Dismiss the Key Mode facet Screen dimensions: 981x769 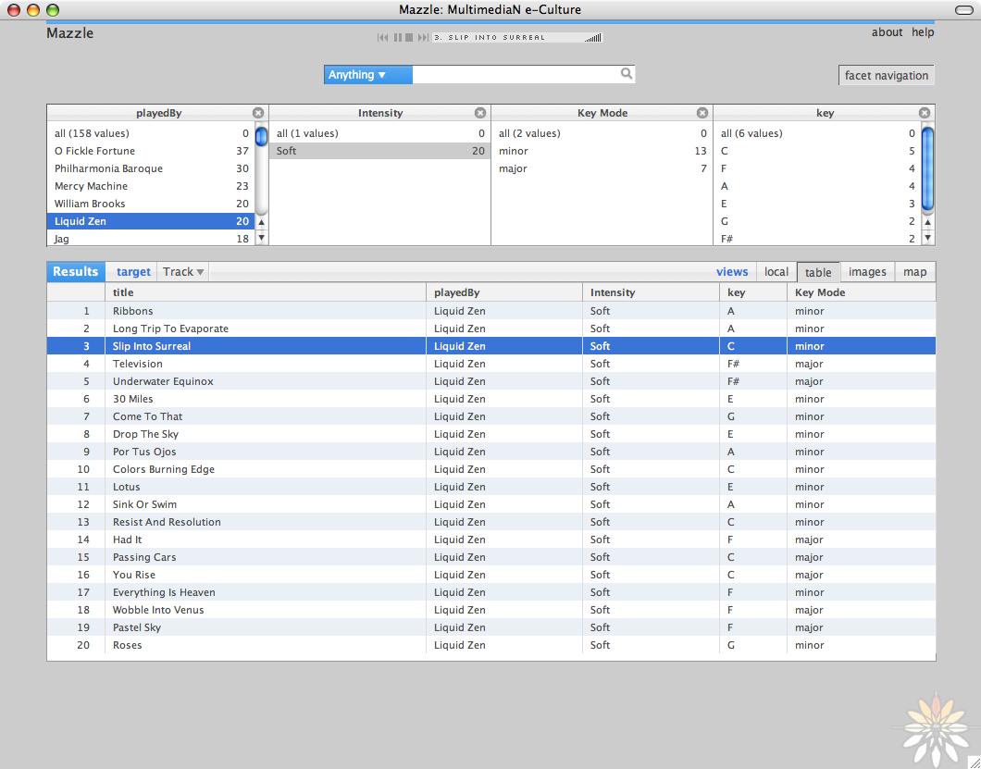702,112
